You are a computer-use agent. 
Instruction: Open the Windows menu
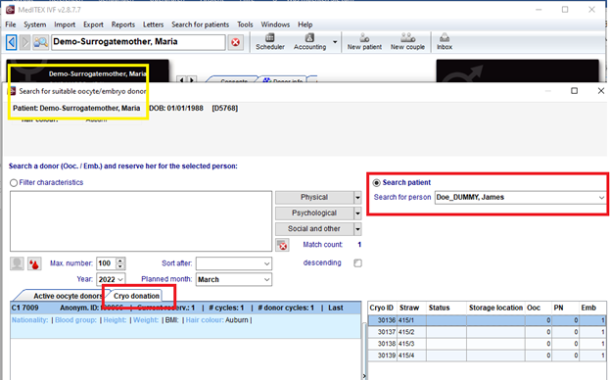click(275, 24)
